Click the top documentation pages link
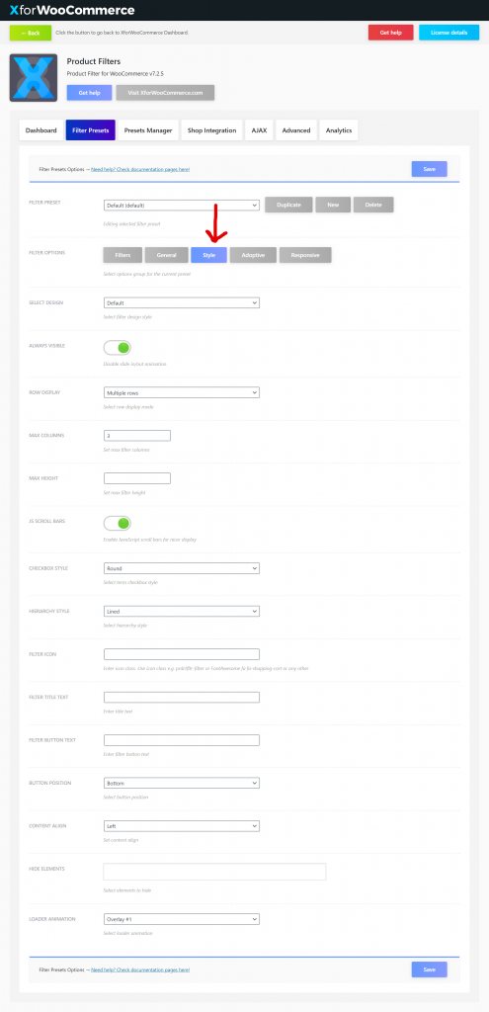Screen dimensions: 489x1012 140,169
